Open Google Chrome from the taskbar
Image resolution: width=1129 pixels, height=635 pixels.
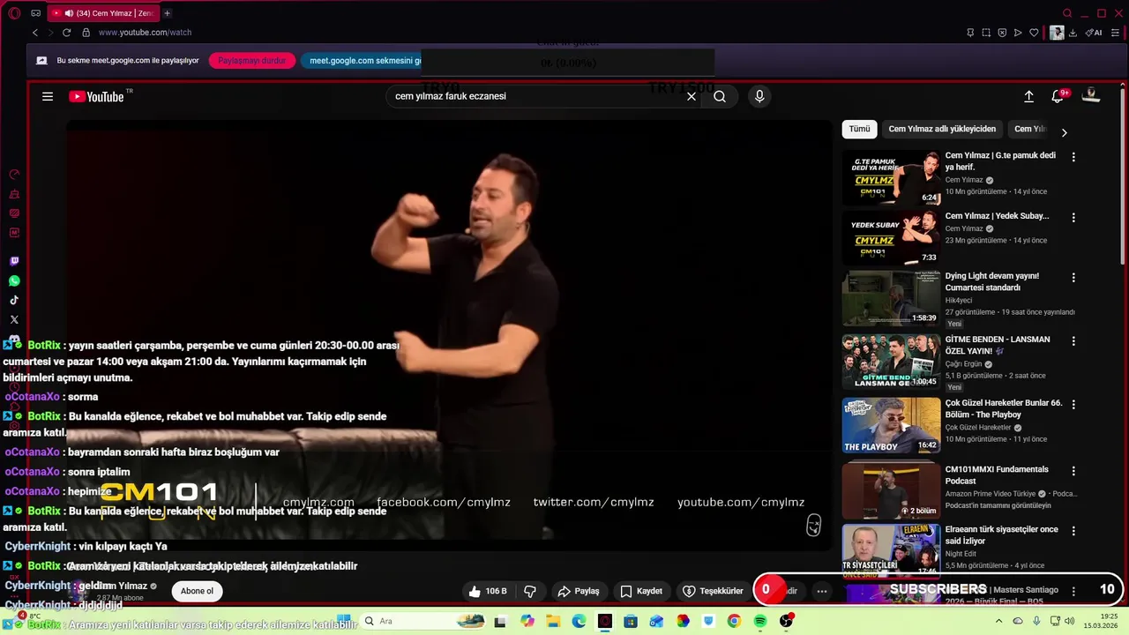point(734,621)
